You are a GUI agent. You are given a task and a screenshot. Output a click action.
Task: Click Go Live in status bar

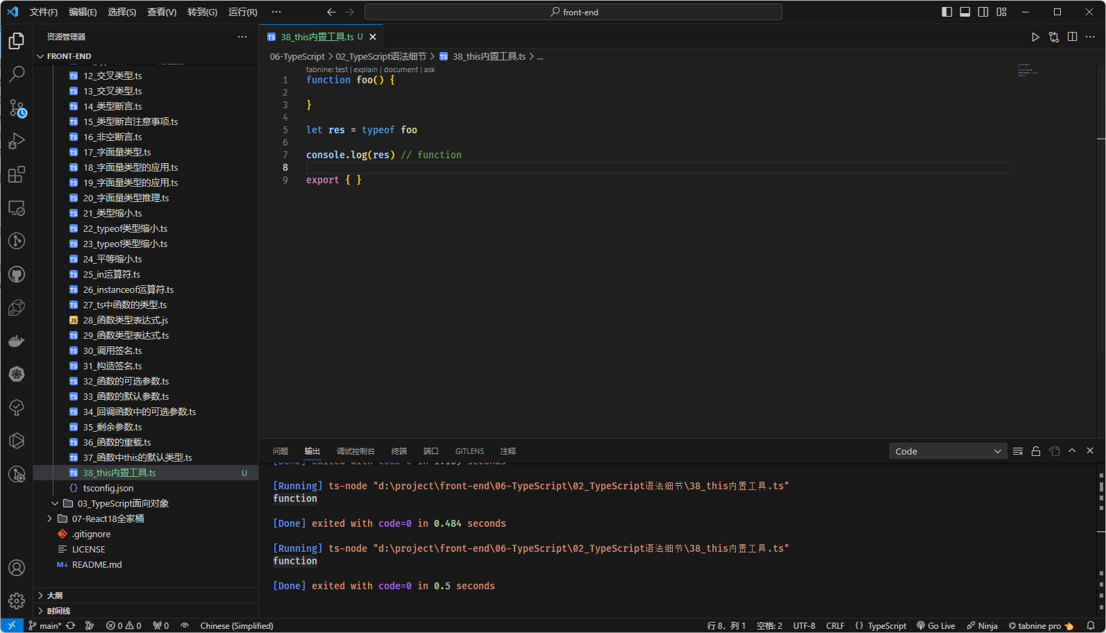click(936, 625)
